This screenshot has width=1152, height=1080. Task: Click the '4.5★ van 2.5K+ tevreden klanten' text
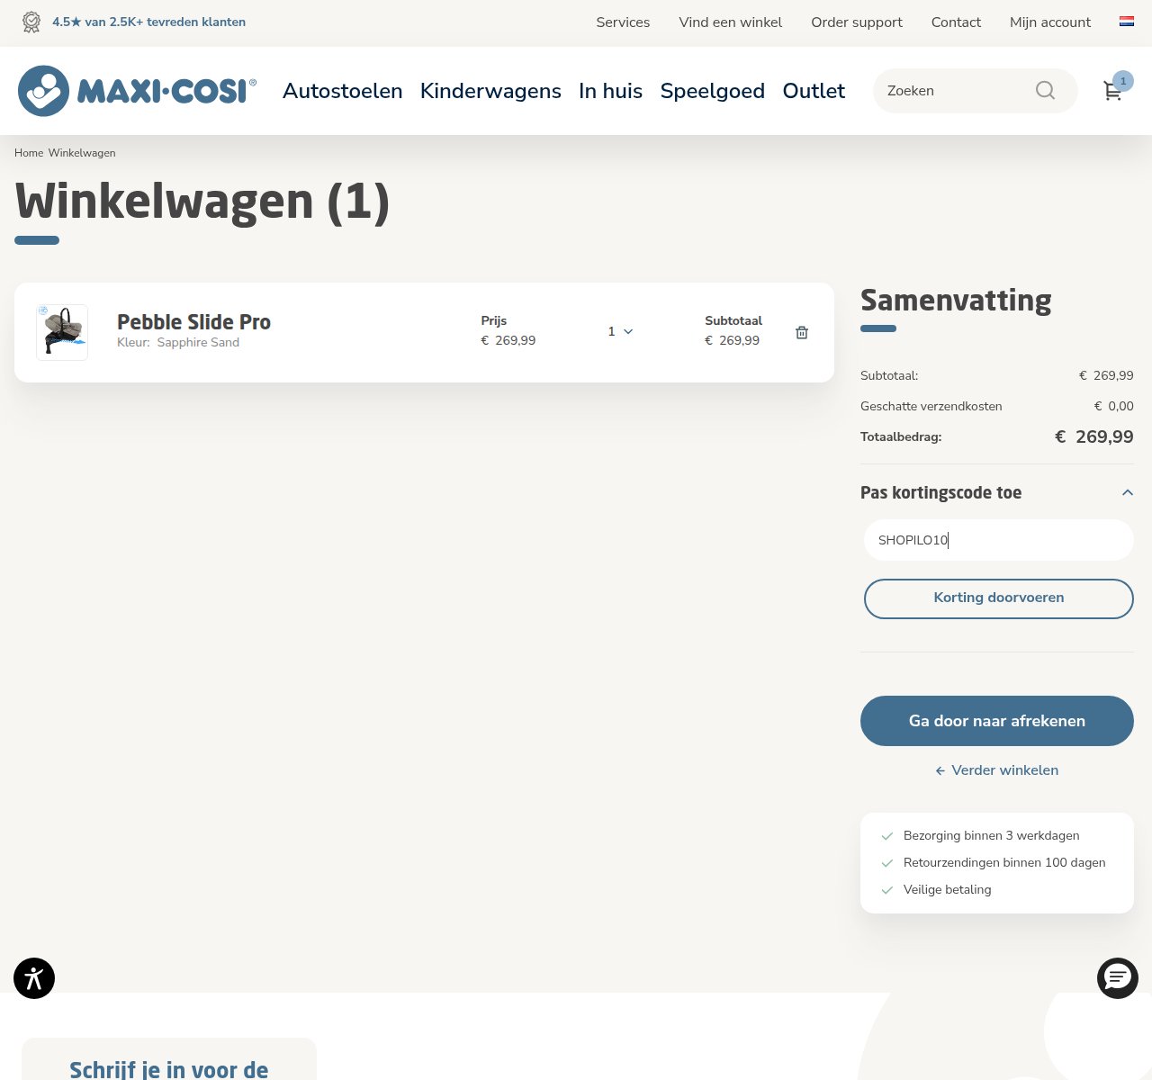coord(148,22)
